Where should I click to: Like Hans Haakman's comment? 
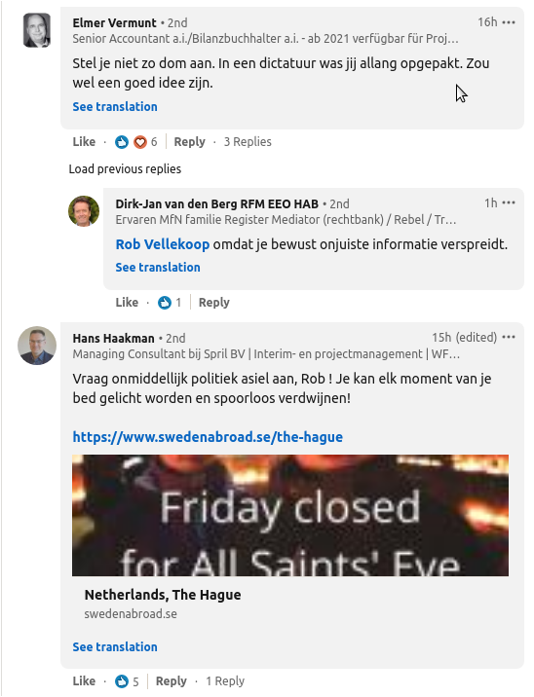pyautogui.click(x=84, y=681)
